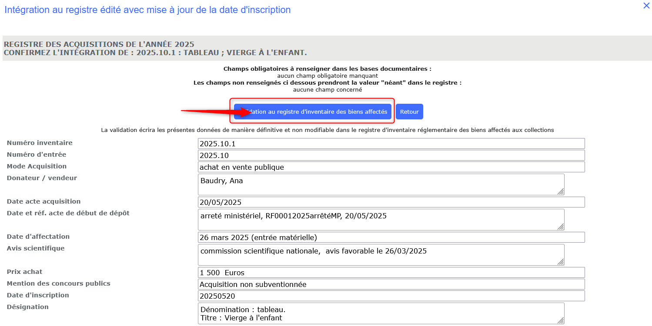This screenshot has height=326, width=652.
Task: Click the "Date d'affectation" label
Action: (x=38, y=237)
